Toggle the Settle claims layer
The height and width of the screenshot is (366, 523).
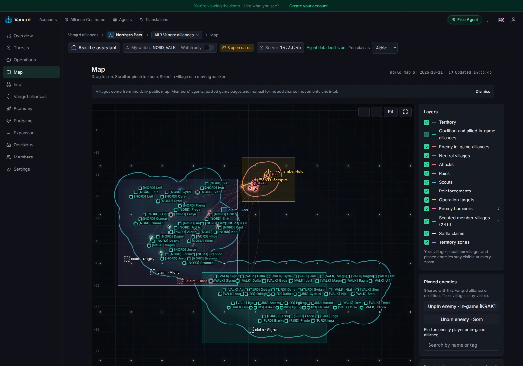(x=427, y=233)
